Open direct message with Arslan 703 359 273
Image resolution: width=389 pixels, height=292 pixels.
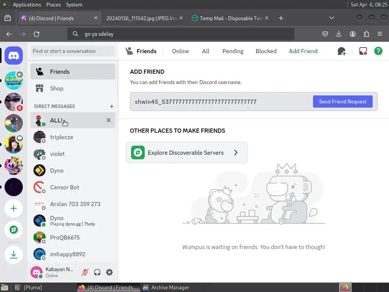coord(73,204)
